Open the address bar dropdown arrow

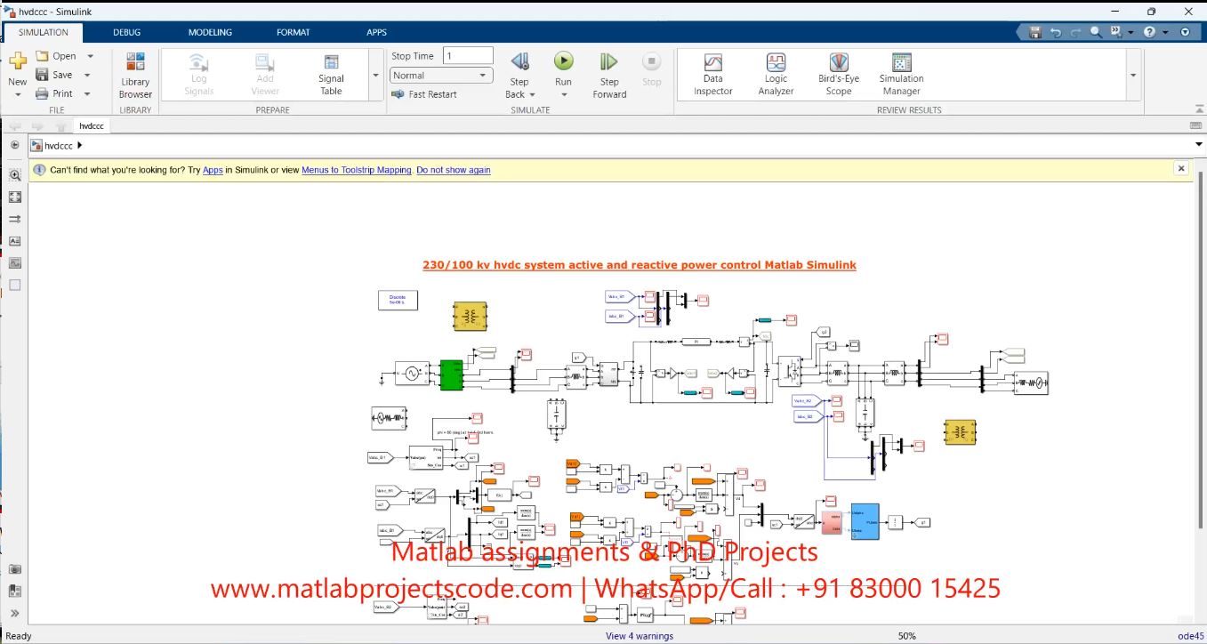[1198, 145]
